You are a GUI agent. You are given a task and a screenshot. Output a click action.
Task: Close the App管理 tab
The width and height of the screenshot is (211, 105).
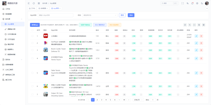(x=60, y=8)
